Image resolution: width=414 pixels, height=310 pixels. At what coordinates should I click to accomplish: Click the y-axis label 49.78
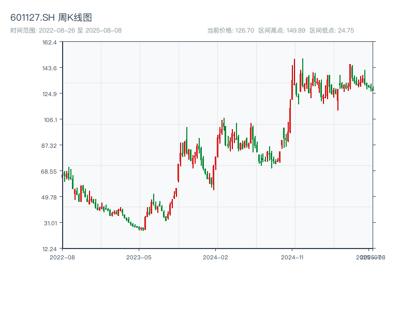click(x=49, y=197)
